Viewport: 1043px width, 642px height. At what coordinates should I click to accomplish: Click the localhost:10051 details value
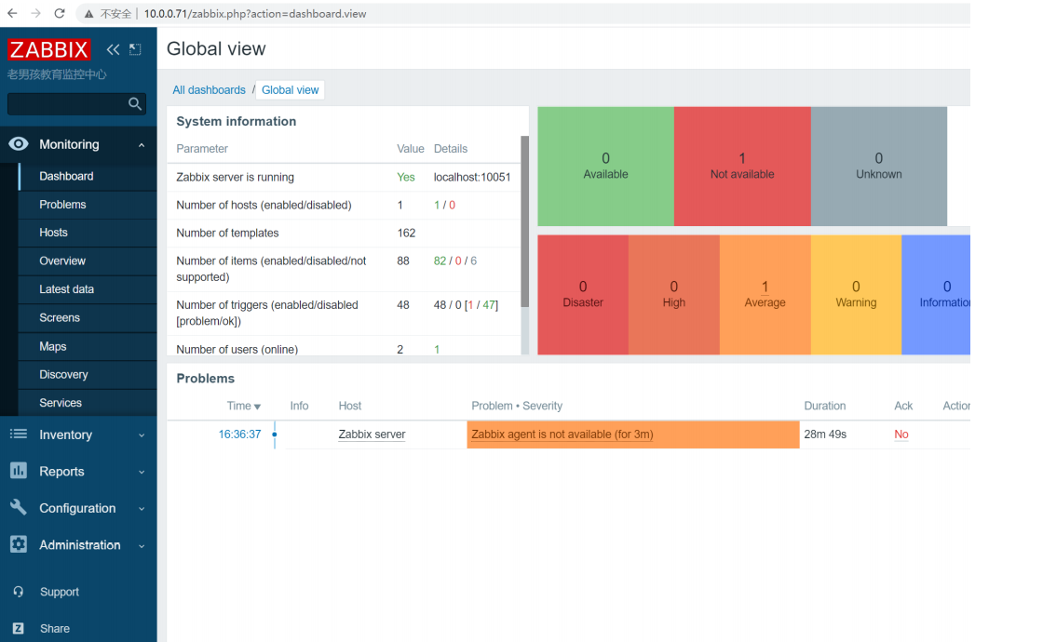472,177
